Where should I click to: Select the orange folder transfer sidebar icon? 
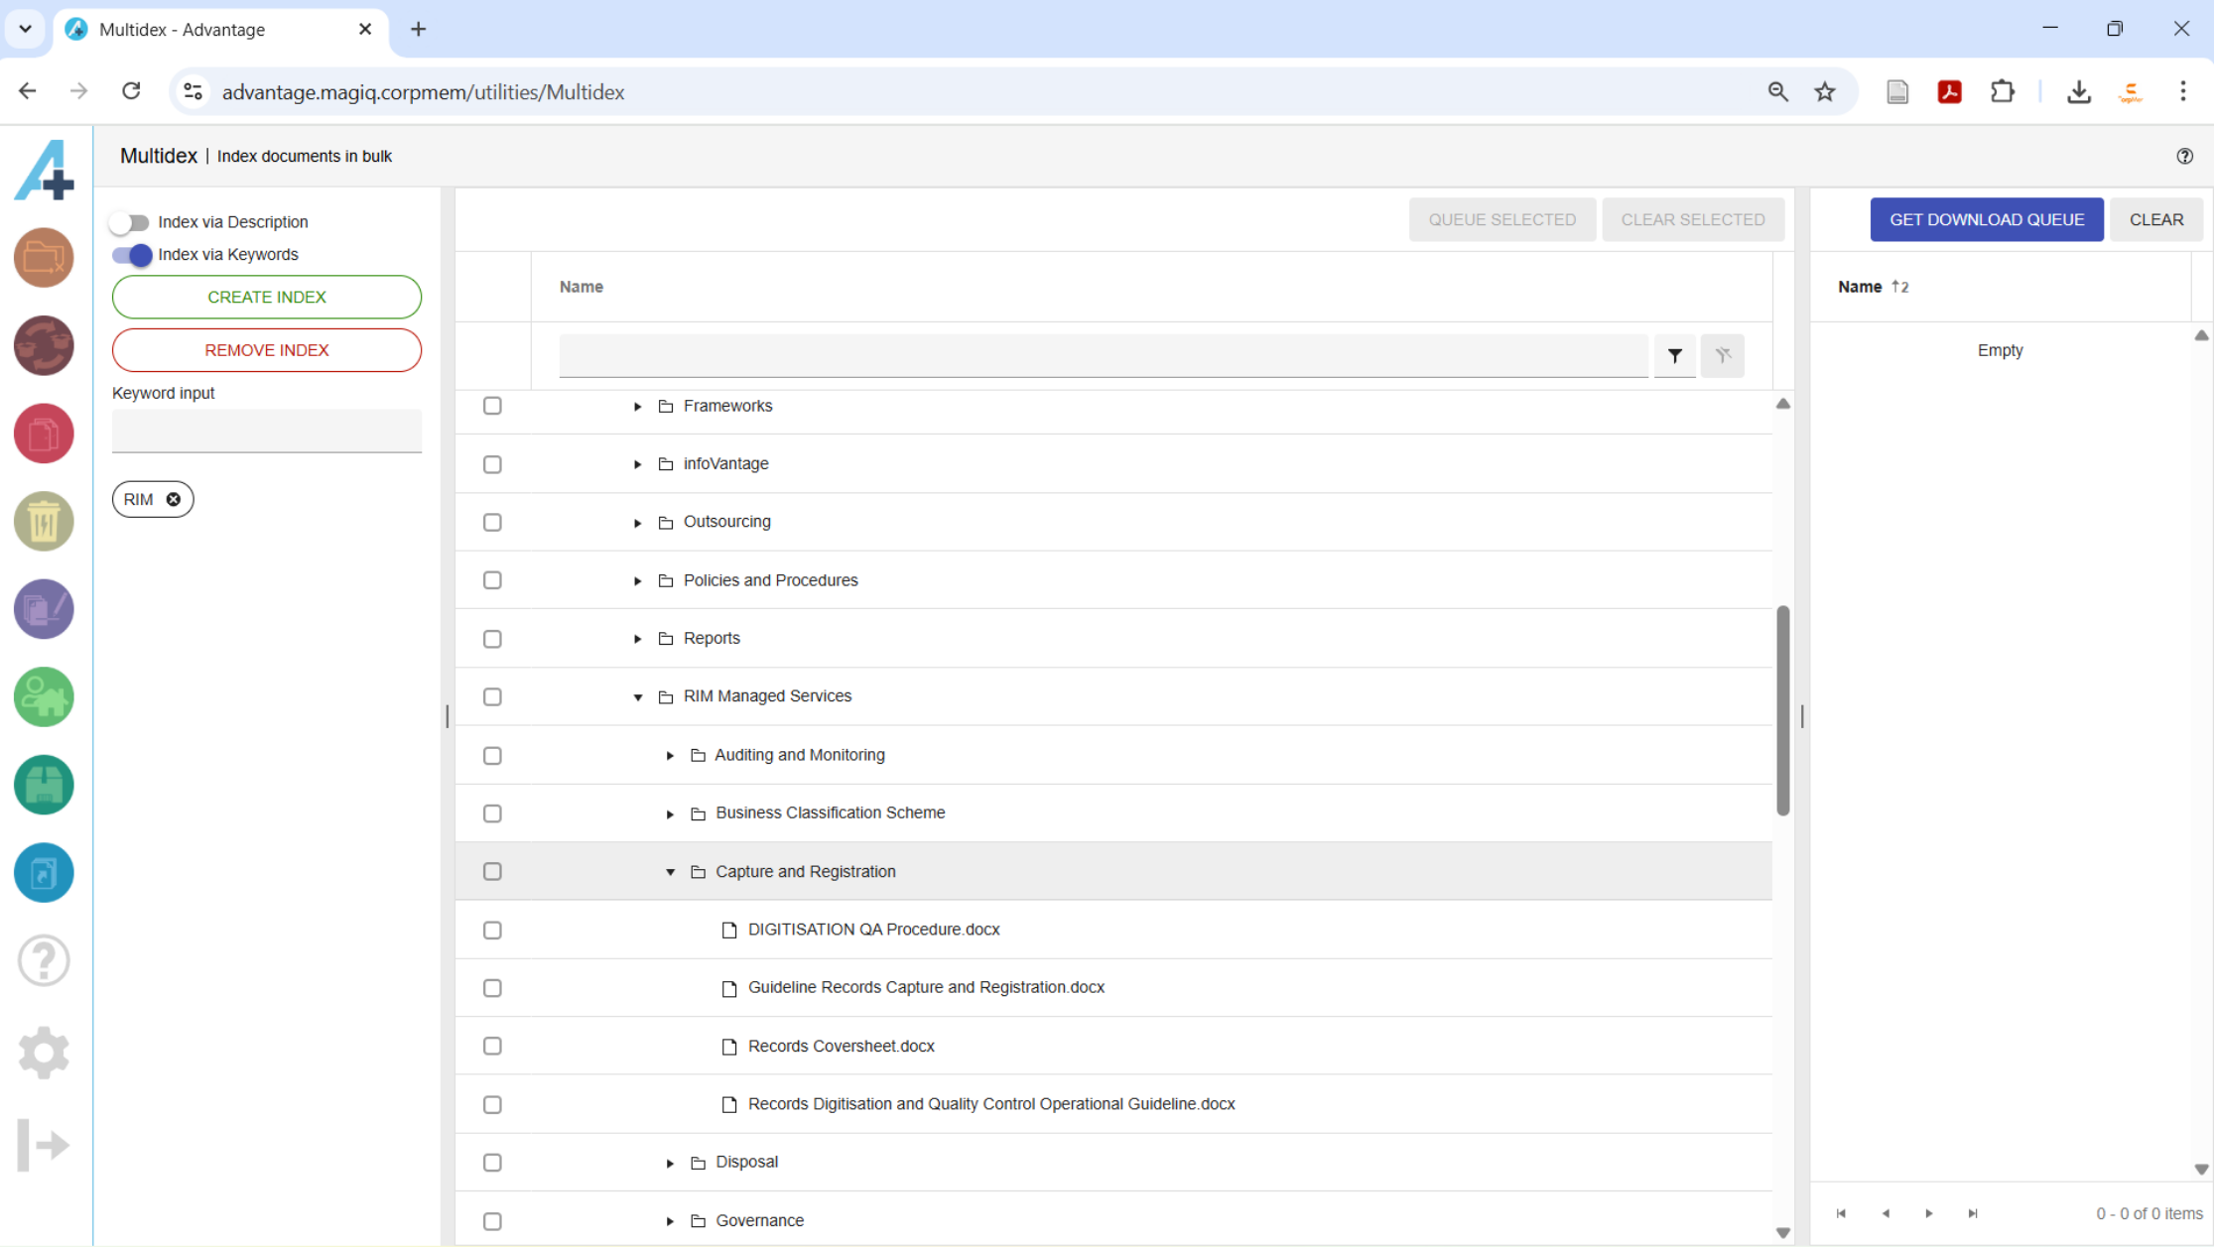pos(44,258)
